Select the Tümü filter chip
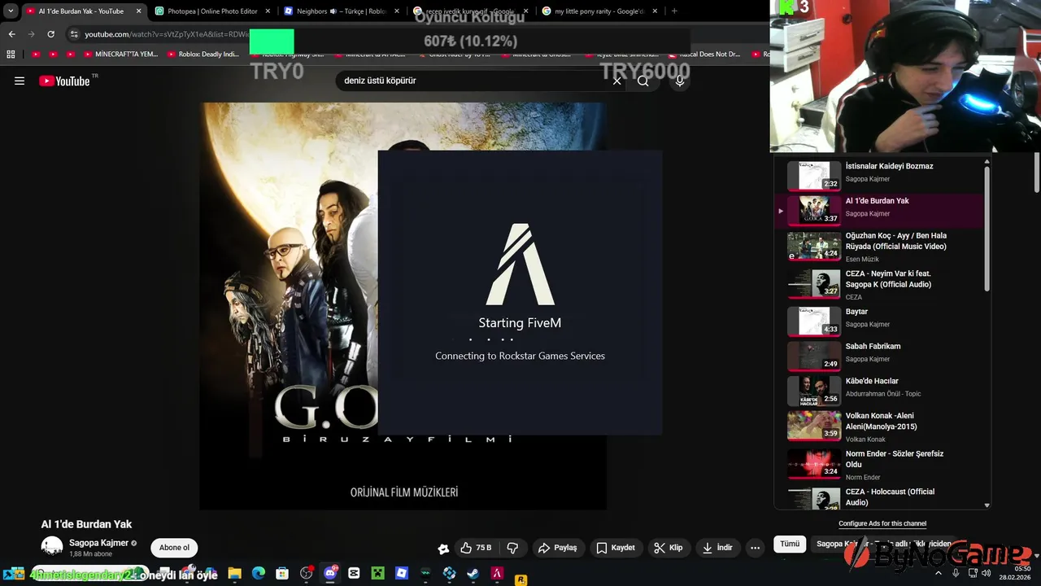This screenshot has height=586, width=1041. (x=790, y=544)
